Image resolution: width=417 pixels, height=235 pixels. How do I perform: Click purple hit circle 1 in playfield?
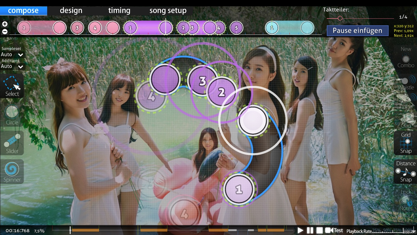[x=239, y=189]
